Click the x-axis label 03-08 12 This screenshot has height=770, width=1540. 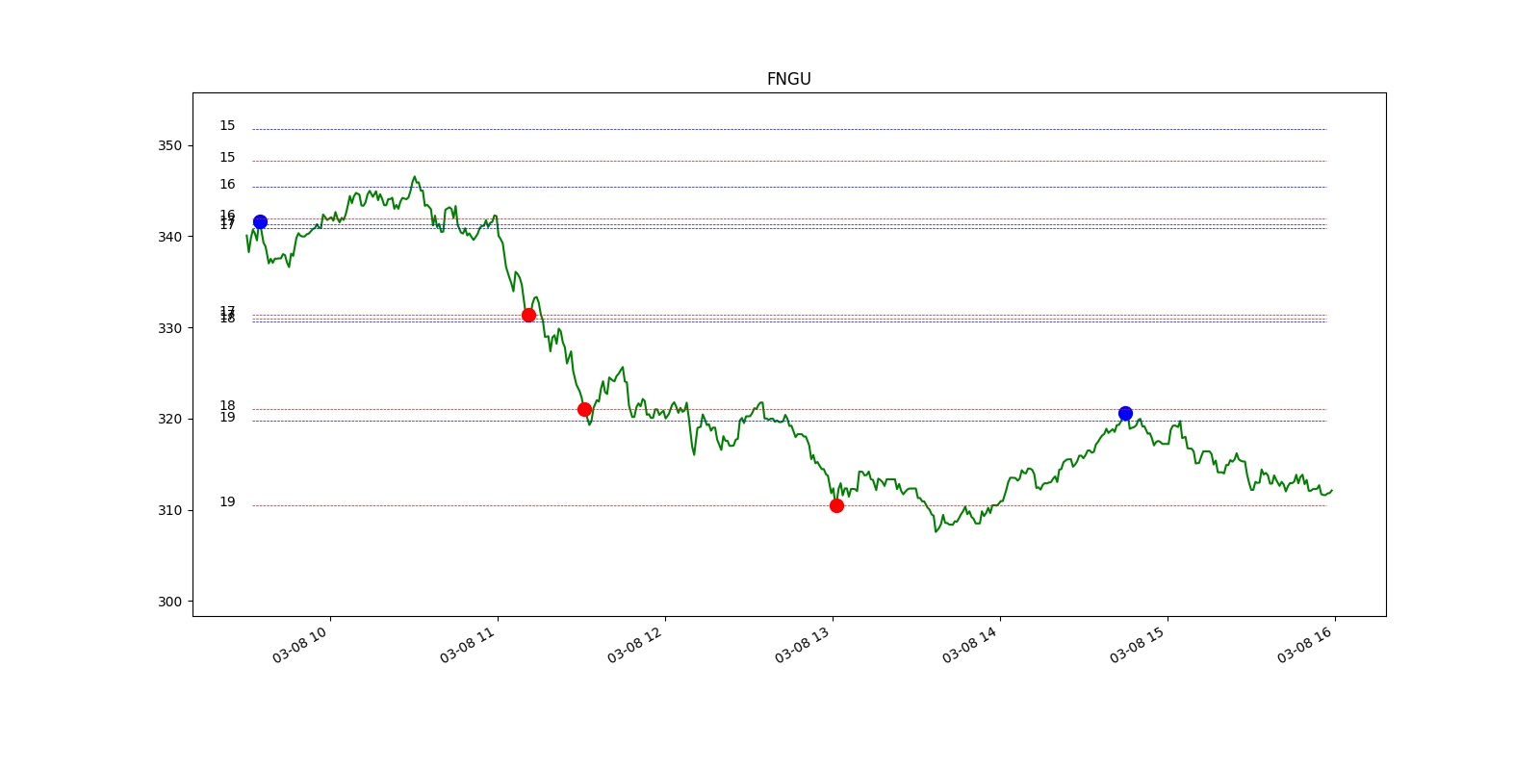pyautogui.click(x=635, y=645)
